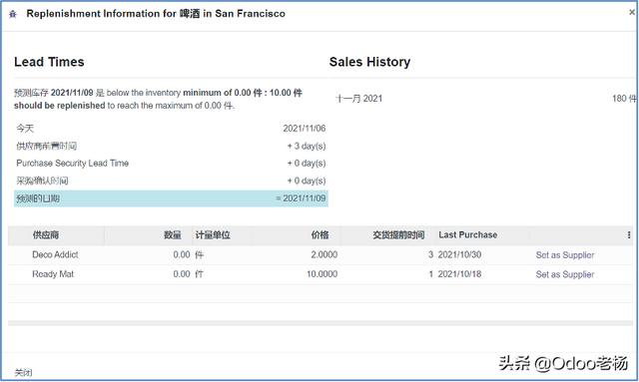Close the Replenishment Information dialog with X
The height and width of the screenshot is (382, 639).
pos(632,12)
